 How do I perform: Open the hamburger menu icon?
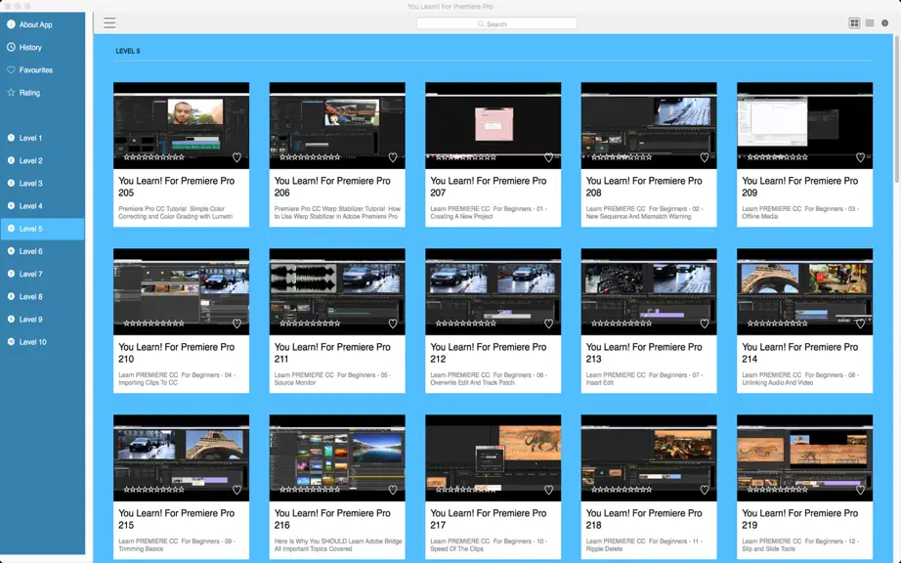(x=109, y=23)
